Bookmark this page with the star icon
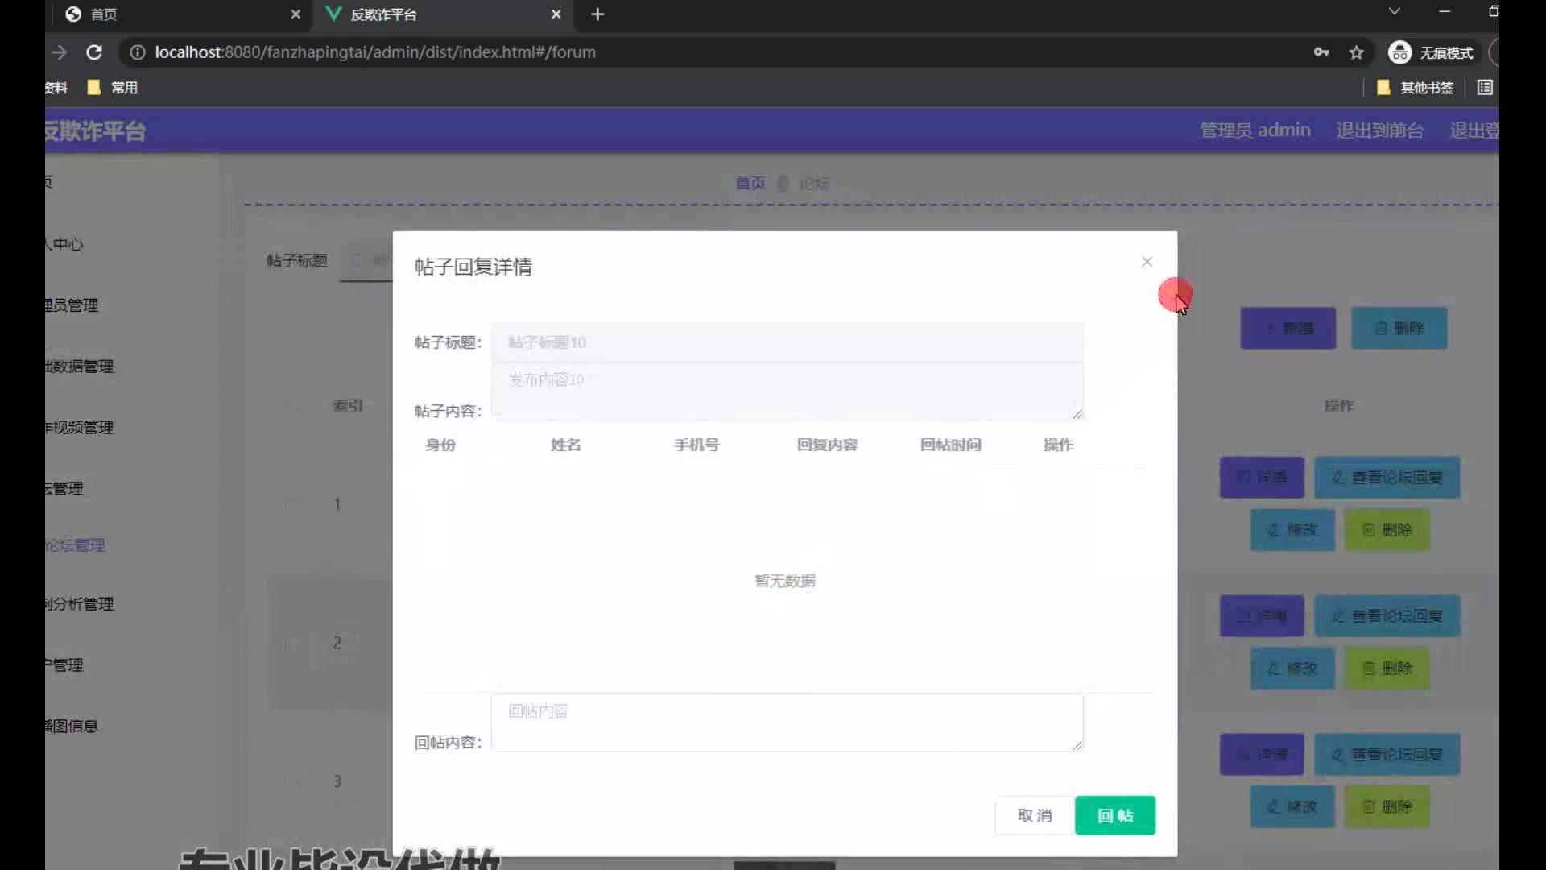The image size is (1546, 870). tap(1357, 52)
